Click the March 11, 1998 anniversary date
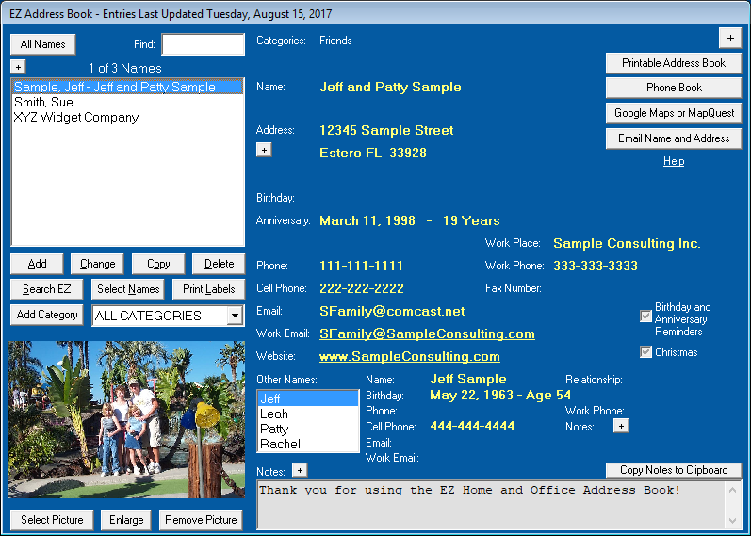751x536 pixels. [367, 220]
